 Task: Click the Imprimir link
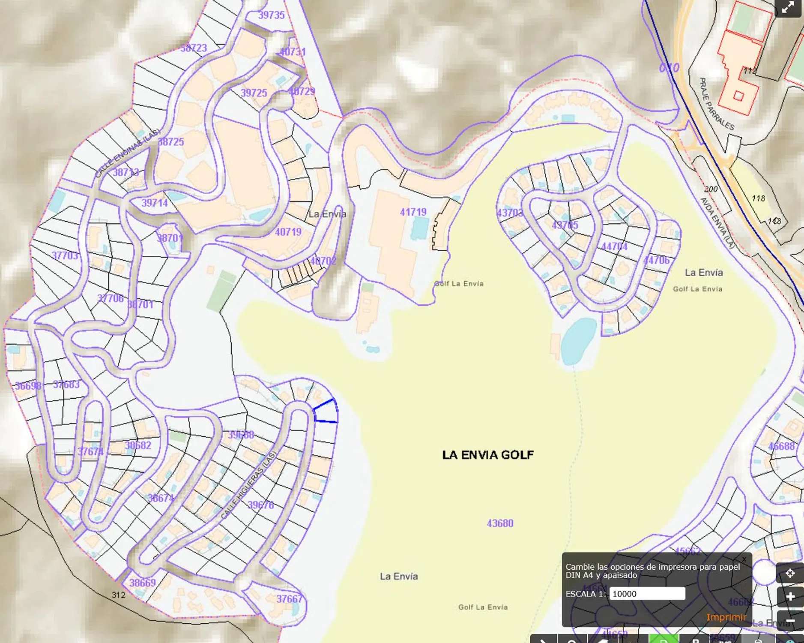[x=726, y=617]
